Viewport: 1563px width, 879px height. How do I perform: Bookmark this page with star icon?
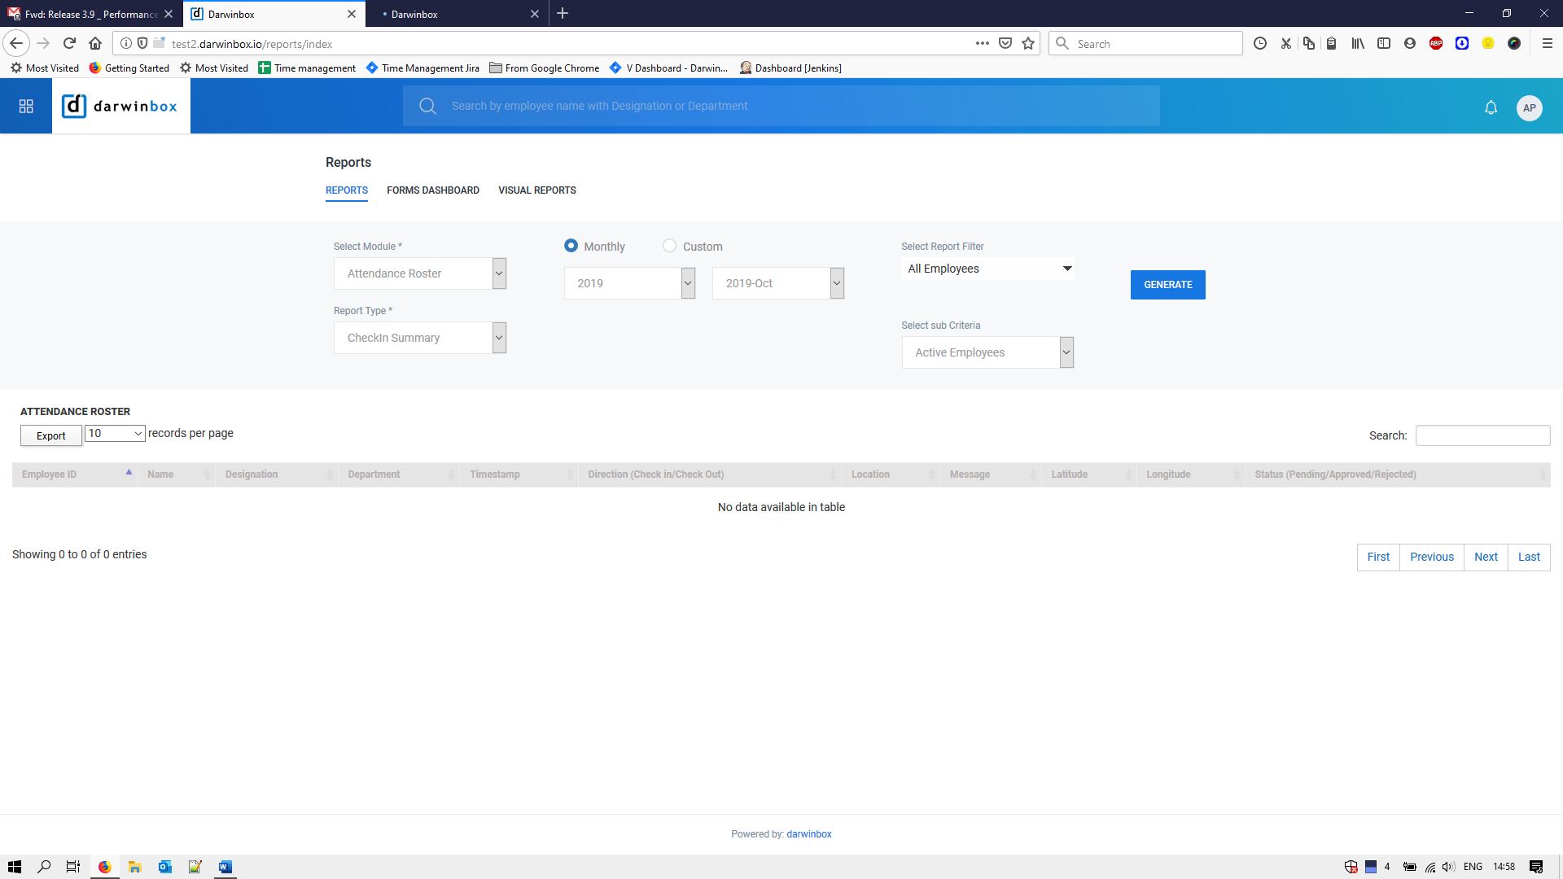click(1028, 43)
